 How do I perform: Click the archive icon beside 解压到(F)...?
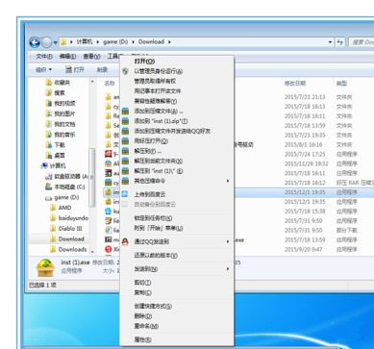coord(125,151)
